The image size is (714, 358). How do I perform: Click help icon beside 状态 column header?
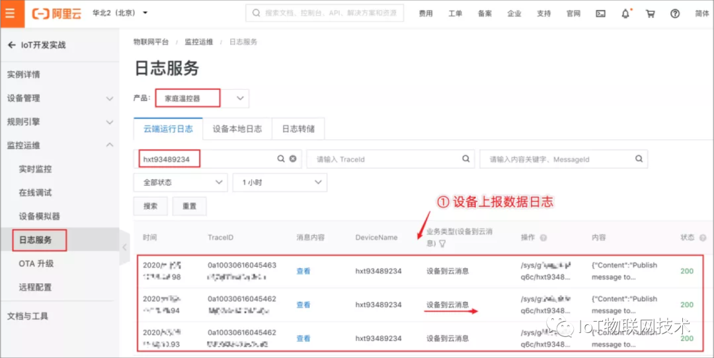pyautogui.click(x=703, y=237)
